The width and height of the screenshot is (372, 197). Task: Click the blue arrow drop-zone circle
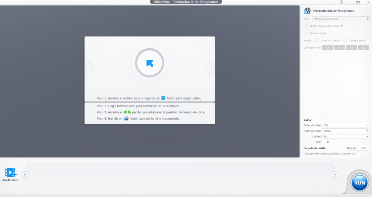pyautogui.click(x=150, y=63)
